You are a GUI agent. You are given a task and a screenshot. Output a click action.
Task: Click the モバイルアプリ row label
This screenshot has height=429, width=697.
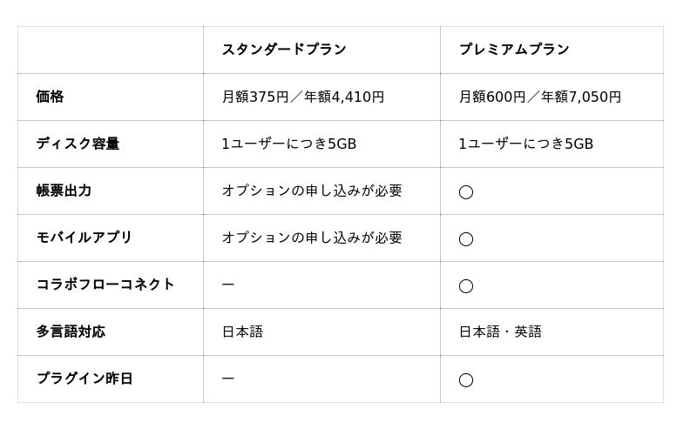[x=85, y=238]
